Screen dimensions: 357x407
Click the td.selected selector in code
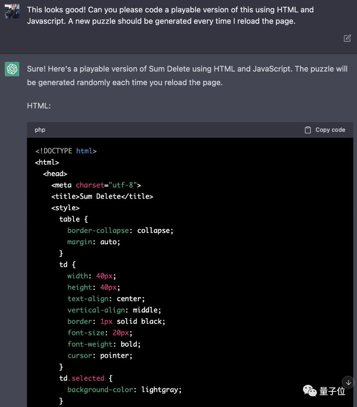point(82,378)
